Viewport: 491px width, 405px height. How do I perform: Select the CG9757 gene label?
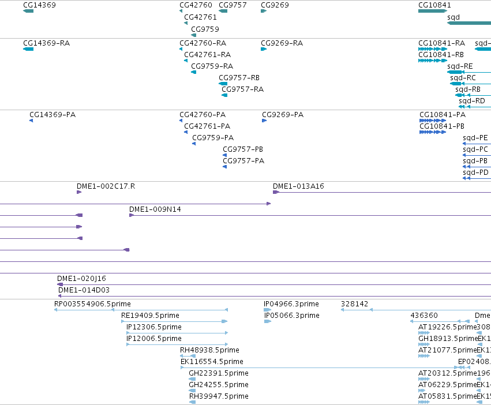click(x=233, y=5)
